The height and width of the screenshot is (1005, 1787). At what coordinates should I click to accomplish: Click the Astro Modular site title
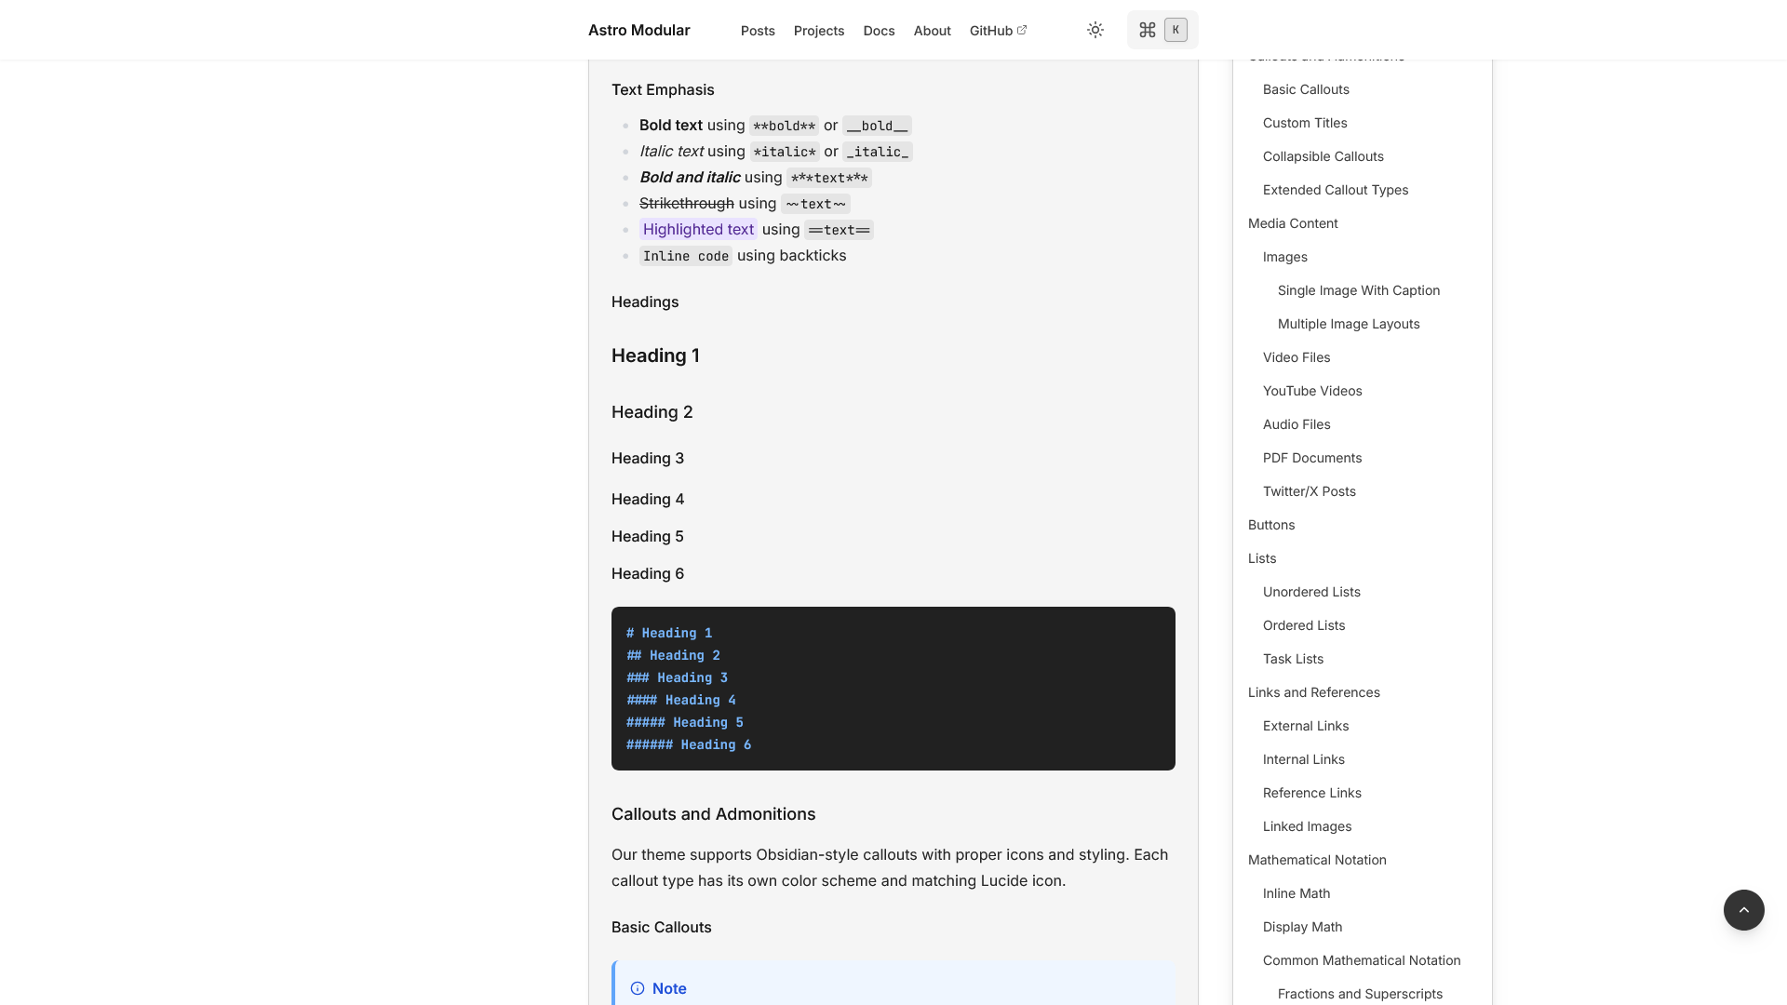point(638,30)
